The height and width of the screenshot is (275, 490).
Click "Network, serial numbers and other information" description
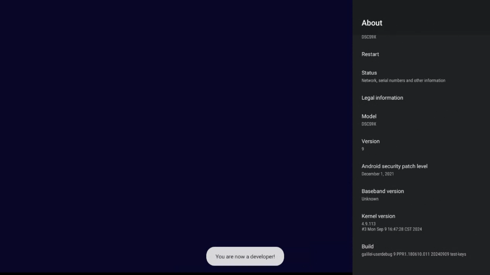pyautogui.click(x=403, y=80)
